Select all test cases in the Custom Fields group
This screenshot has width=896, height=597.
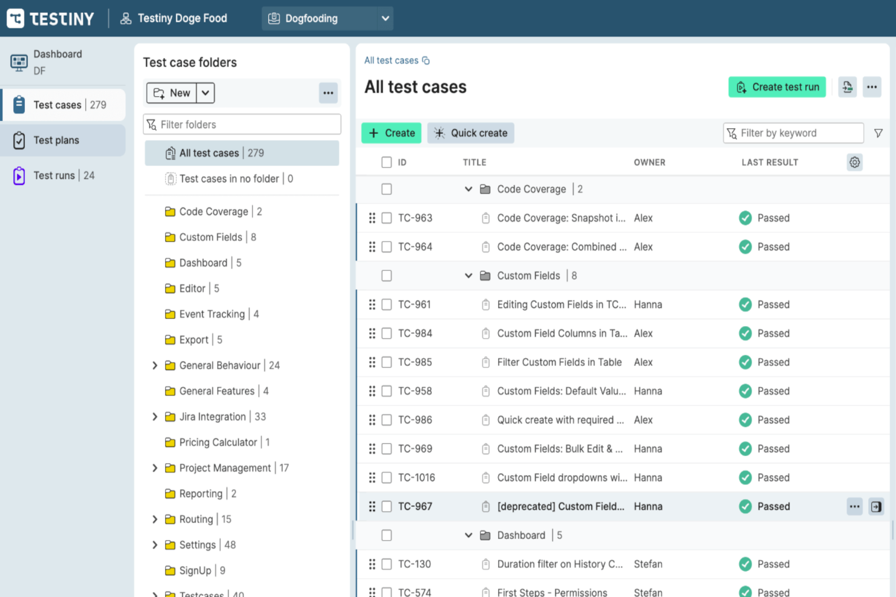coord(386,275)
